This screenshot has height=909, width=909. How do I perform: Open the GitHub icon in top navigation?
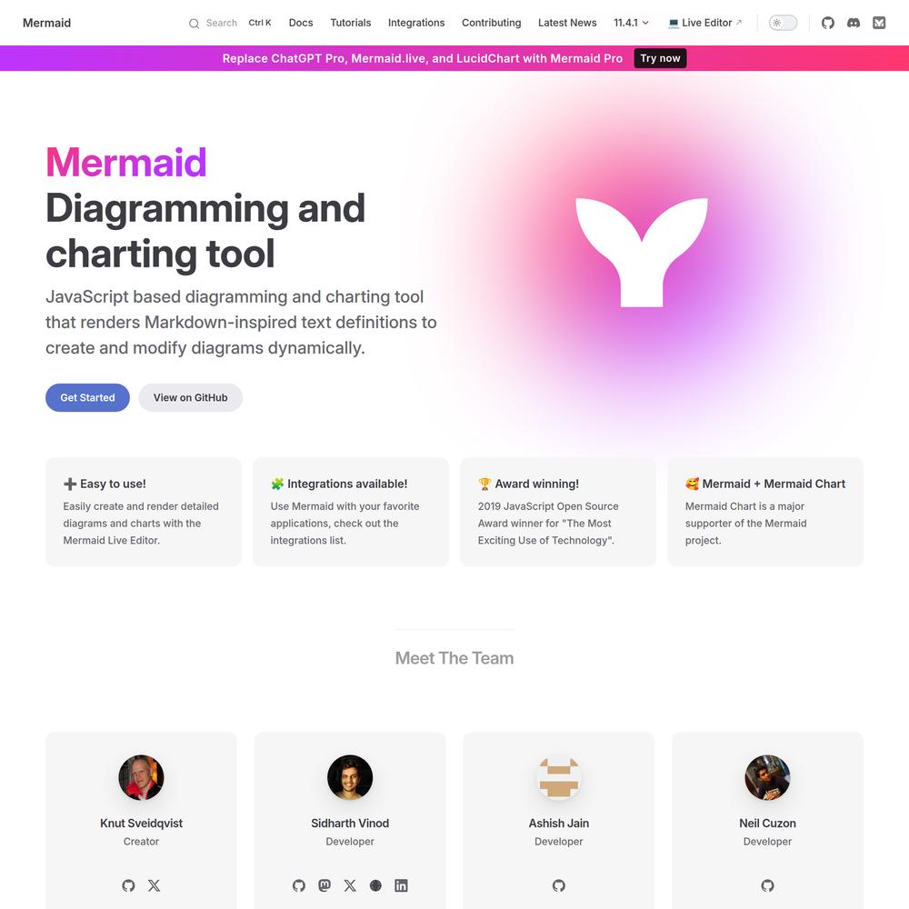point(827,23)
